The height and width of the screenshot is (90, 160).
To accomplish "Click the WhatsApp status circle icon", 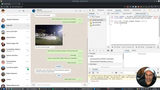I will tap(19, 11).
